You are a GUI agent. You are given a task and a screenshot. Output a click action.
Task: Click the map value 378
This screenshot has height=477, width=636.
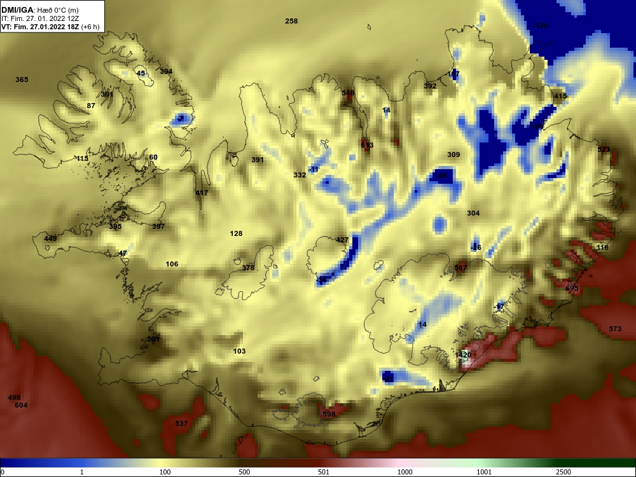point(248,268)
